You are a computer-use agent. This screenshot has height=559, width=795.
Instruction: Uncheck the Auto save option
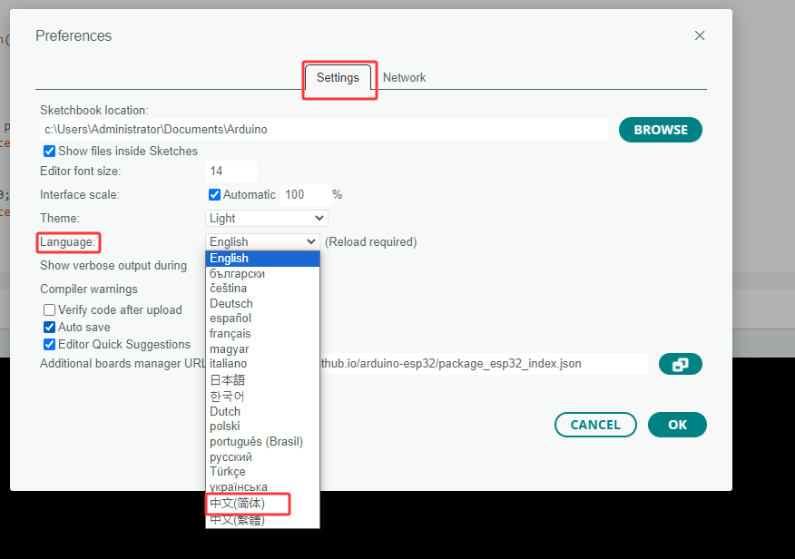[x=50, y=327]
